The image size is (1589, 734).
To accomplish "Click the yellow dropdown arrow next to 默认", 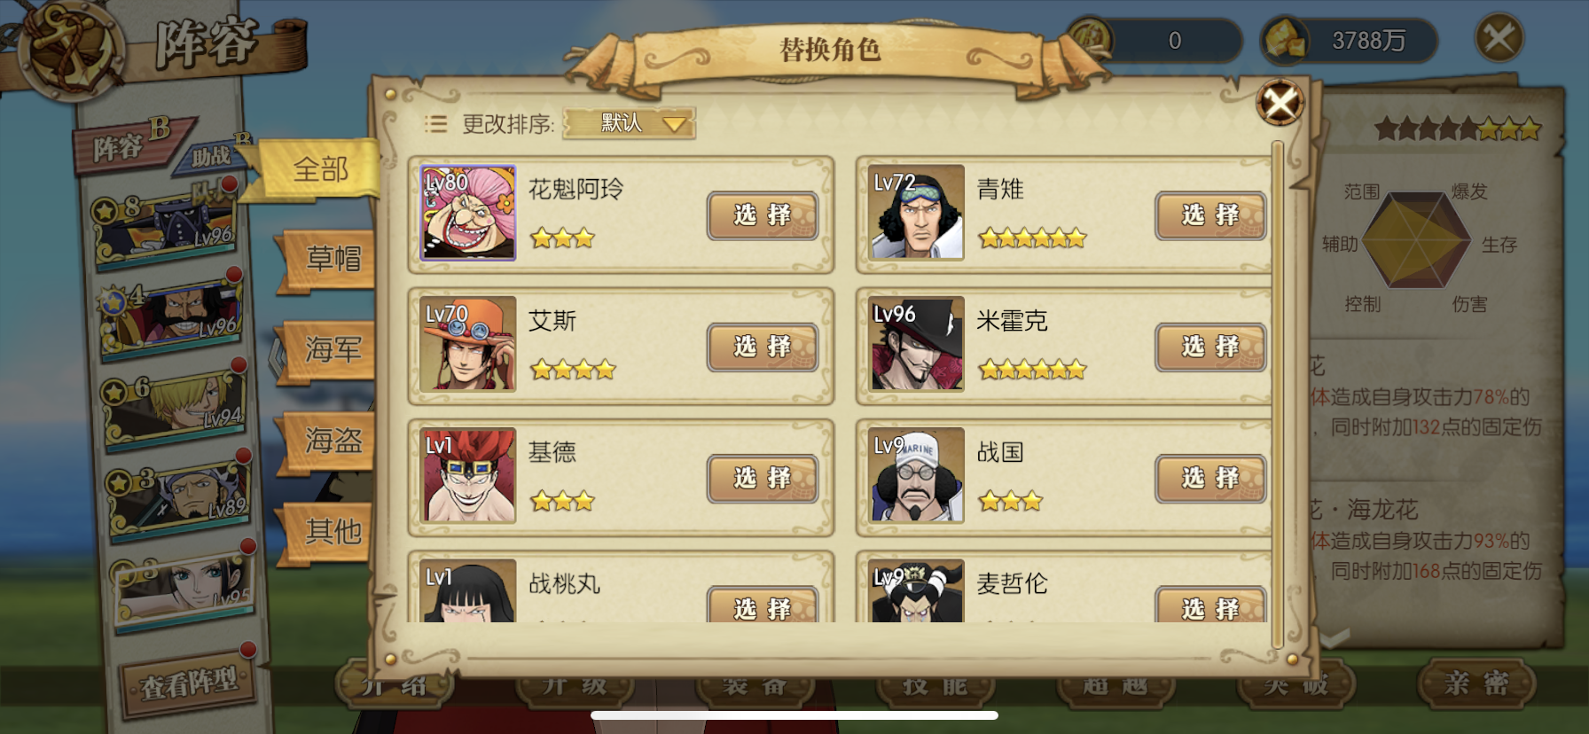I will point(675,124).
